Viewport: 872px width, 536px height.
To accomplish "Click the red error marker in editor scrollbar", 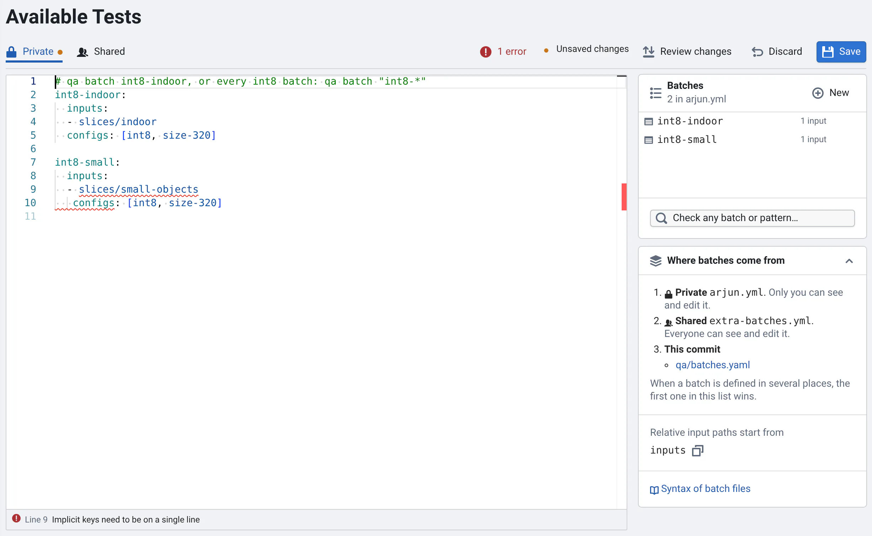I will pos(624,197).
